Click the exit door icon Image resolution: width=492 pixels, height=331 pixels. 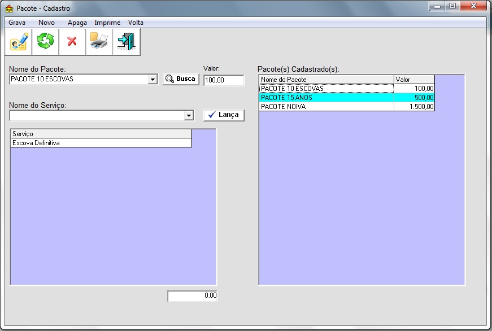point(126,42)
